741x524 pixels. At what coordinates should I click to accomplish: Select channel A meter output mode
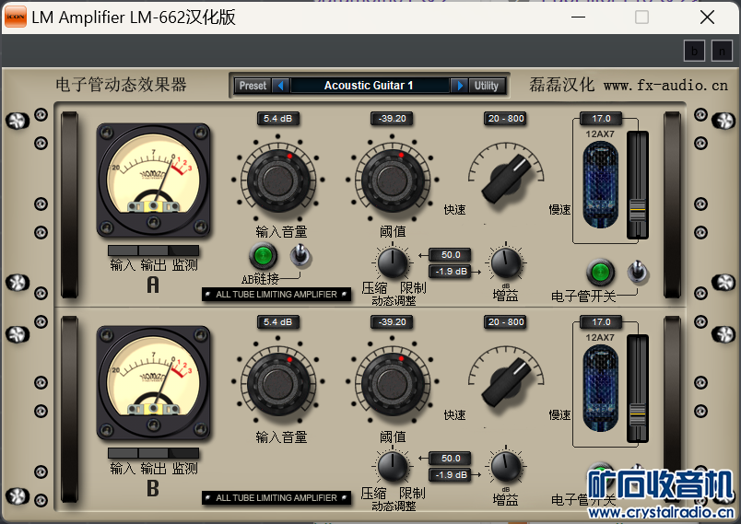click(x=153, y=250)
